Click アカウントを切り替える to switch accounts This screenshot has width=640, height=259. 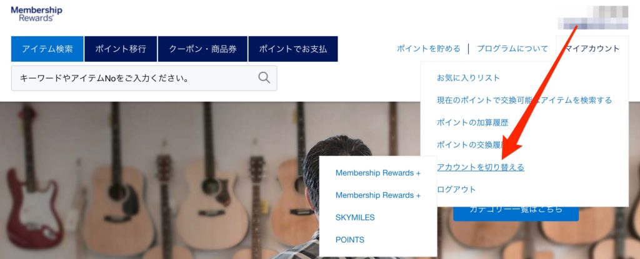(481, 167)
